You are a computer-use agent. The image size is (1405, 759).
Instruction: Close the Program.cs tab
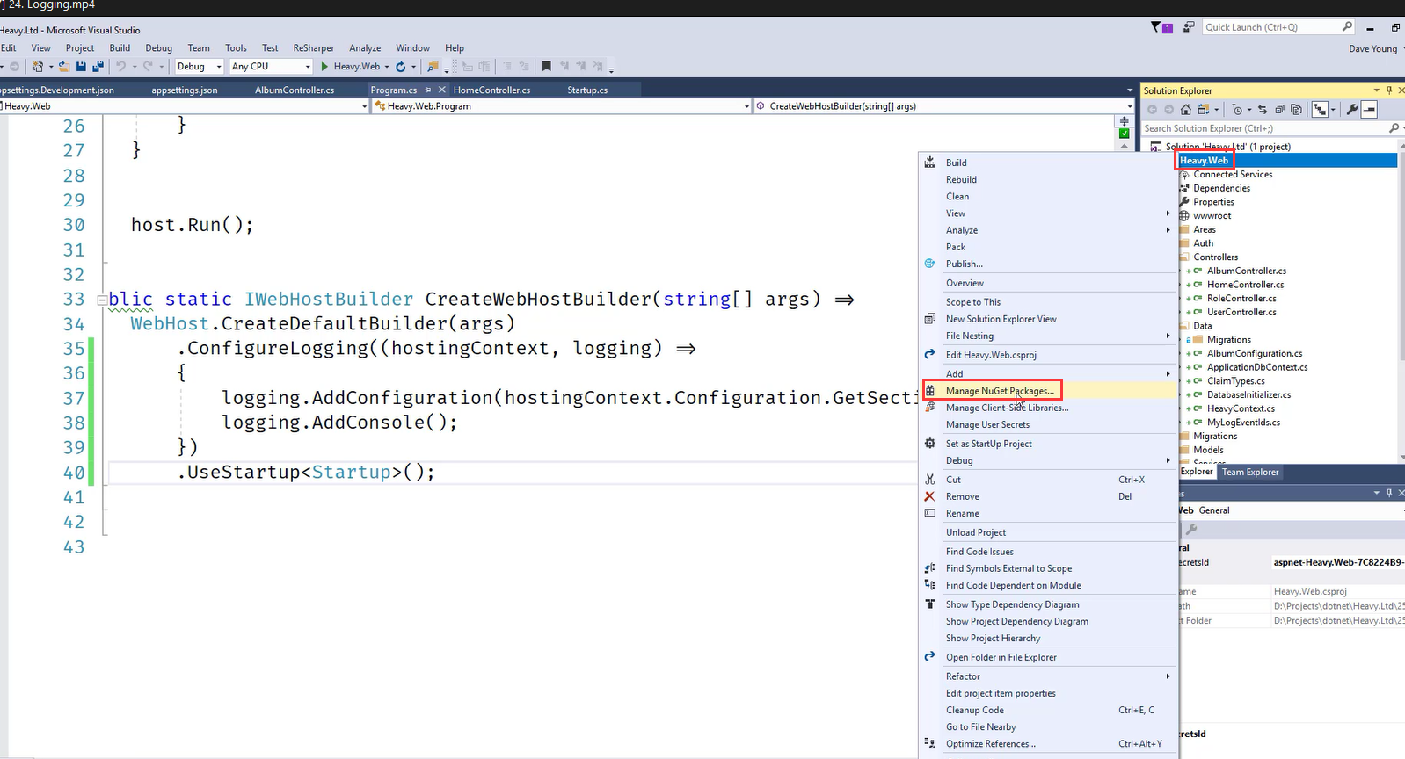click(x=442, y=90)
